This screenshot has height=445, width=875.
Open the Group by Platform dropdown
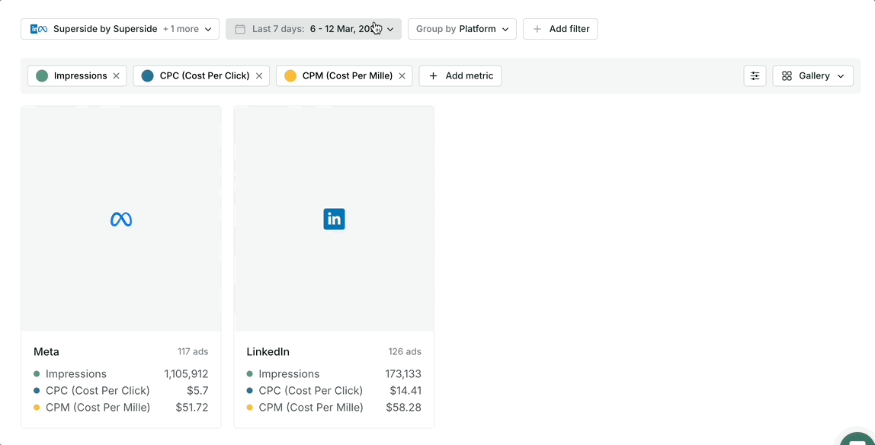pyautogui.click(x=462, y=29)
